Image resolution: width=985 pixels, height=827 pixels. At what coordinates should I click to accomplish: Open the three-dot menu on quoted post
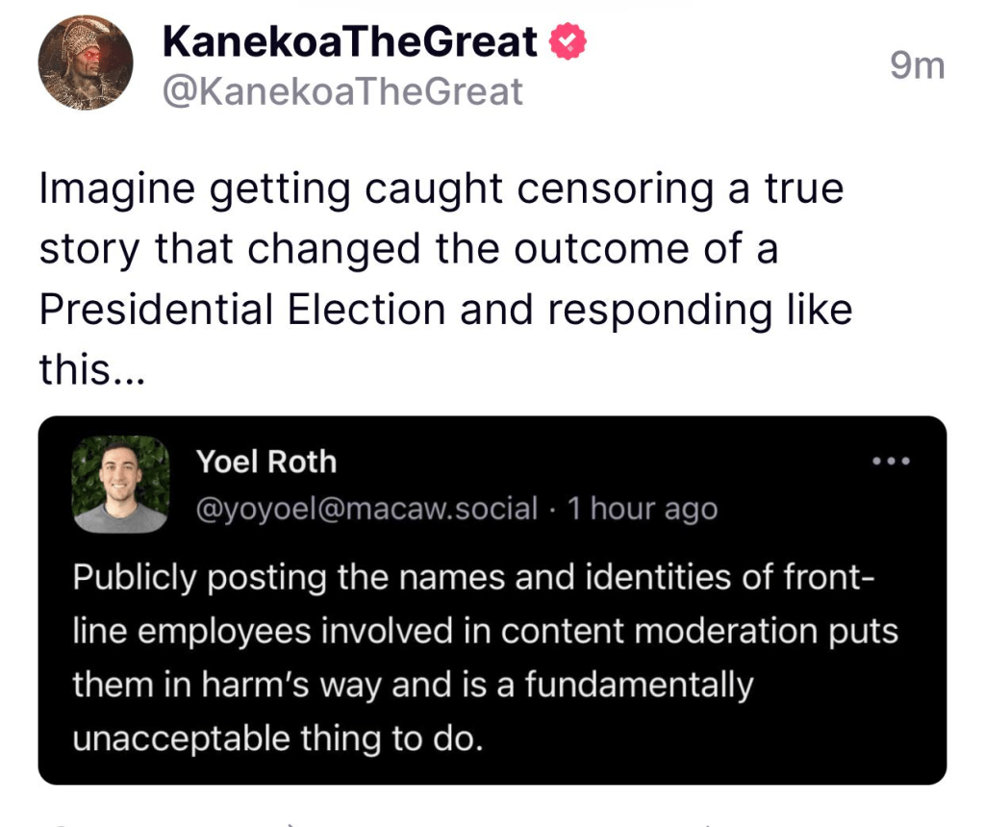click(890, 463)
